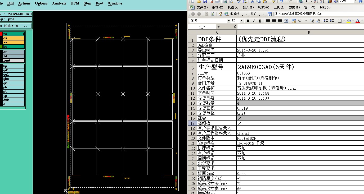Go back using web toolbar arrow
The width and height of the screenshot is (364, 194).
pos(193,14)
